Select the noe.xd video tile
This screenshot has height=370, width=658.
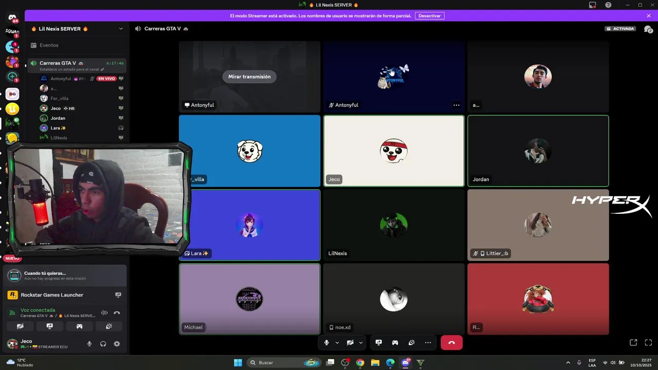point(394,299)
